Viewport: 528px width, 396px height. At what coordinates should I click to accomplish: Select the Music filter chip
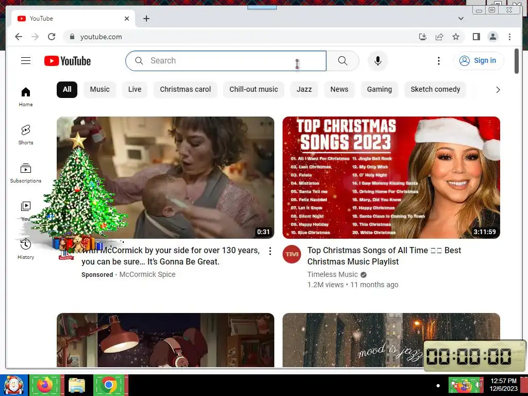(100, 90)
